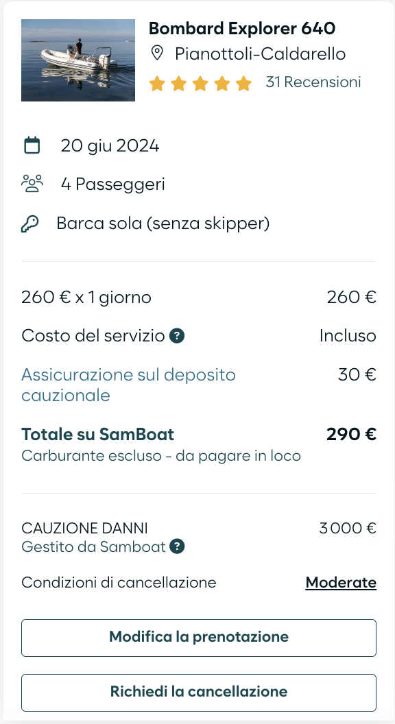View the Moderate cancellation policy
The image size is (395, 724).
pos(341,583)
